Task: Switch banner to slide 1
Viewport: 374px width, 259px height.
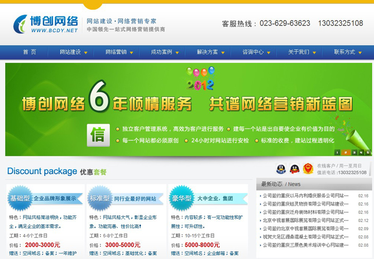Action: coord(338,152)
